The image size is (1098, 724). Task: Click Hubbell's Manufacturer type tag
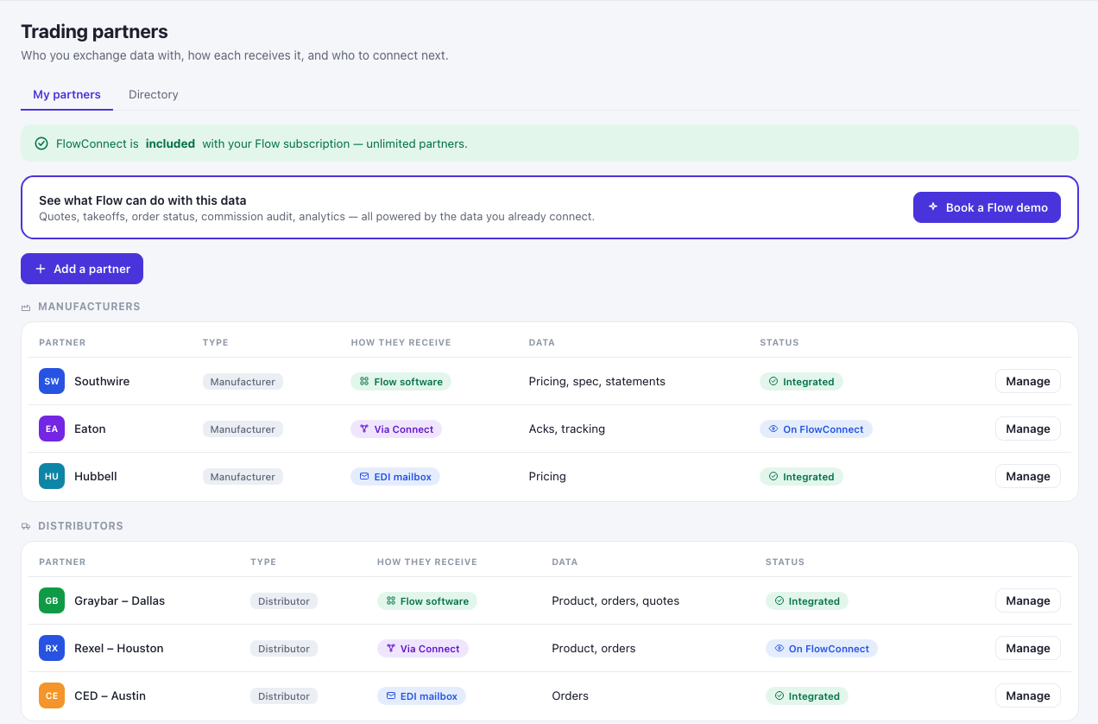(243, 476)
